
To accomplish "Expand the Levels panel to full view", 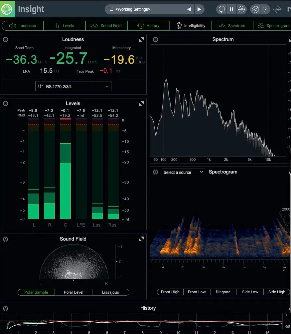I will pos(141,103).
